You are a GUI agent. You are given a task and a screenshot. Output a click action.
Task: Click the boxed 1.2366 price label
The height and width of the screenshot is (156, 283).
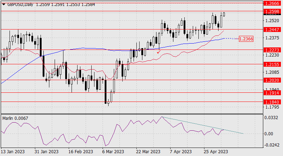click(246, 39)
